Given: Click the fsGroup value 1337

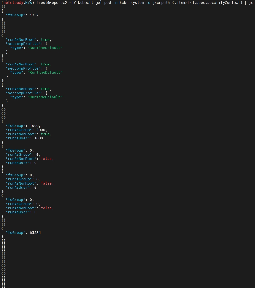Looking at the screenshot, I should tap(34, 15).
